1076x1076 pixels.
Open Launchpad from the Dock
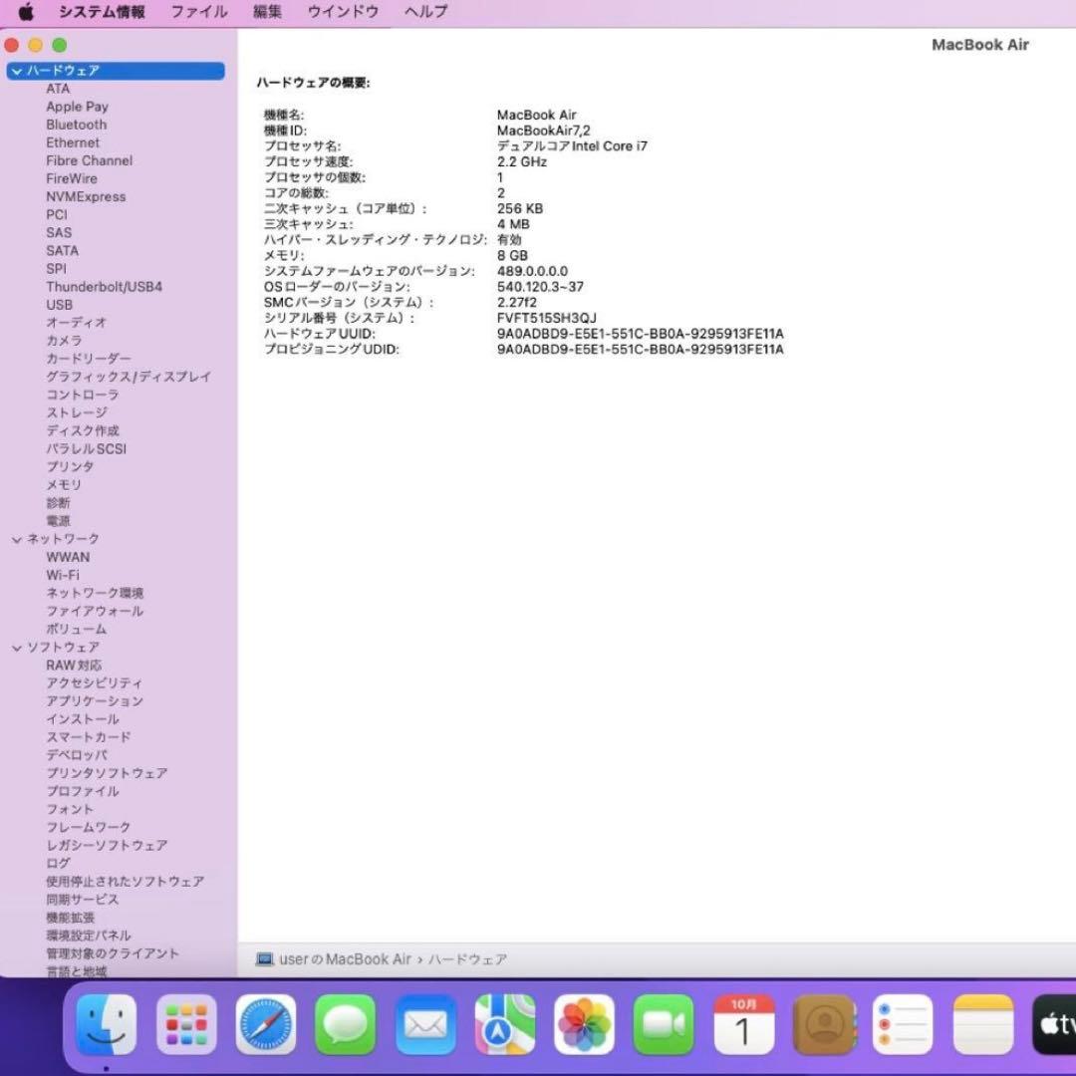[185, 1023]
